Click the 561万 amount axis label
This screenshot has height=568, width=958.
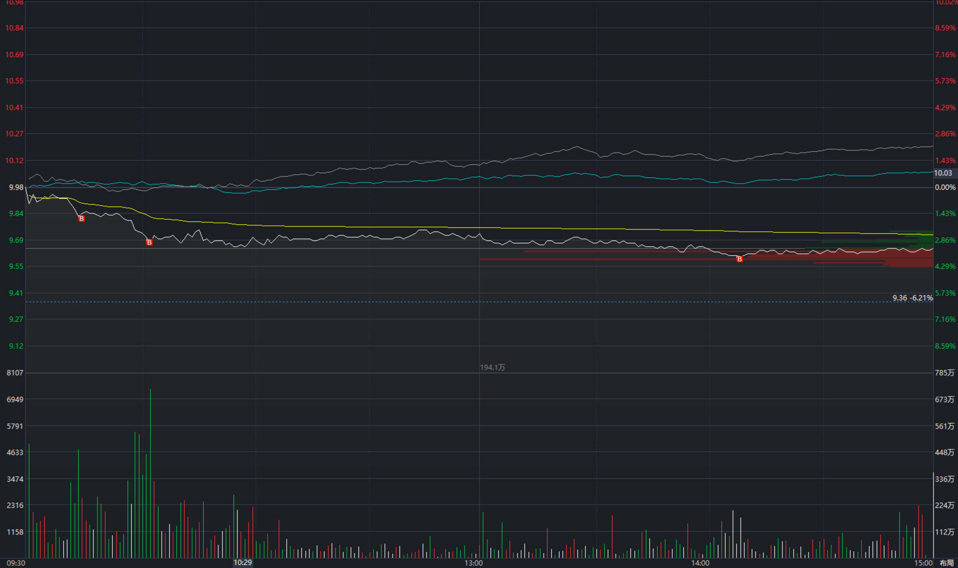point(945,426)
